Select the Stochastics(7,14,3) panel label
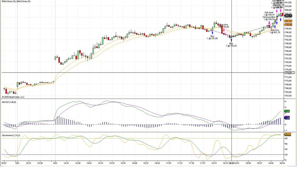Image resolution: width=297 pixels, height=169 pixels. pos(11,135)
